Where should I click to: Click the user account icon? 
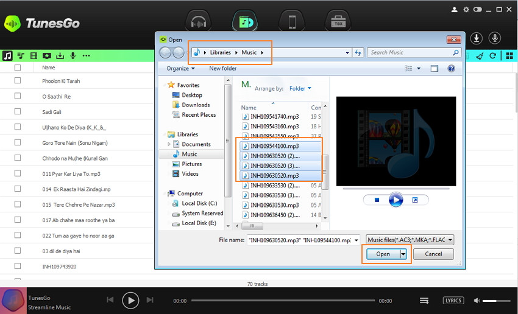pos(455,10)
